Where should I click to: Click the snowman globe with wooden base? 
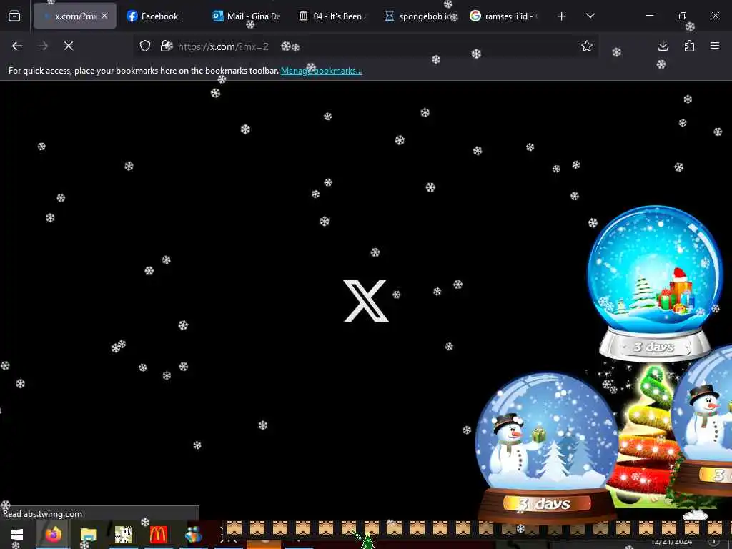[546, 448]
